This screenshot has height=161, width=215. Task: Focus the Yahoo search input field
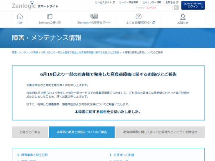pos(153,8)
